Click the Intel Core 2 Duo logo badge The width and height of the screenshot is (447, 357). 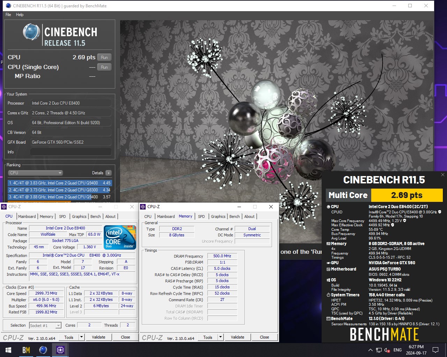(x=120, y=237)
